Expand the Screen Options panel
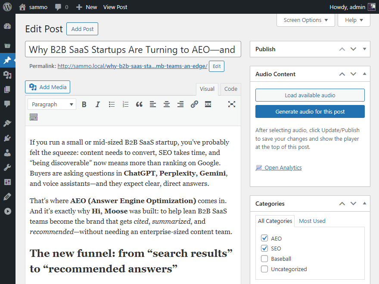 point(306,20)
